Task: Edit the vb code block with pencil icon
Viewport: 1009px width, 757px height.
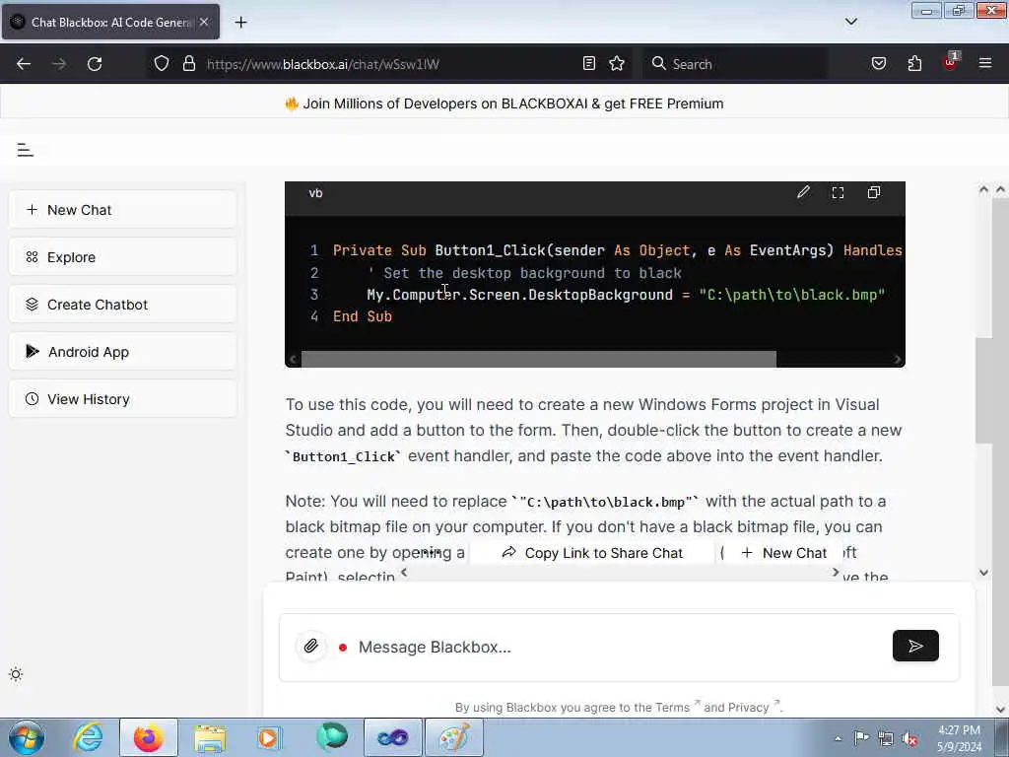Action: [803, 192]
